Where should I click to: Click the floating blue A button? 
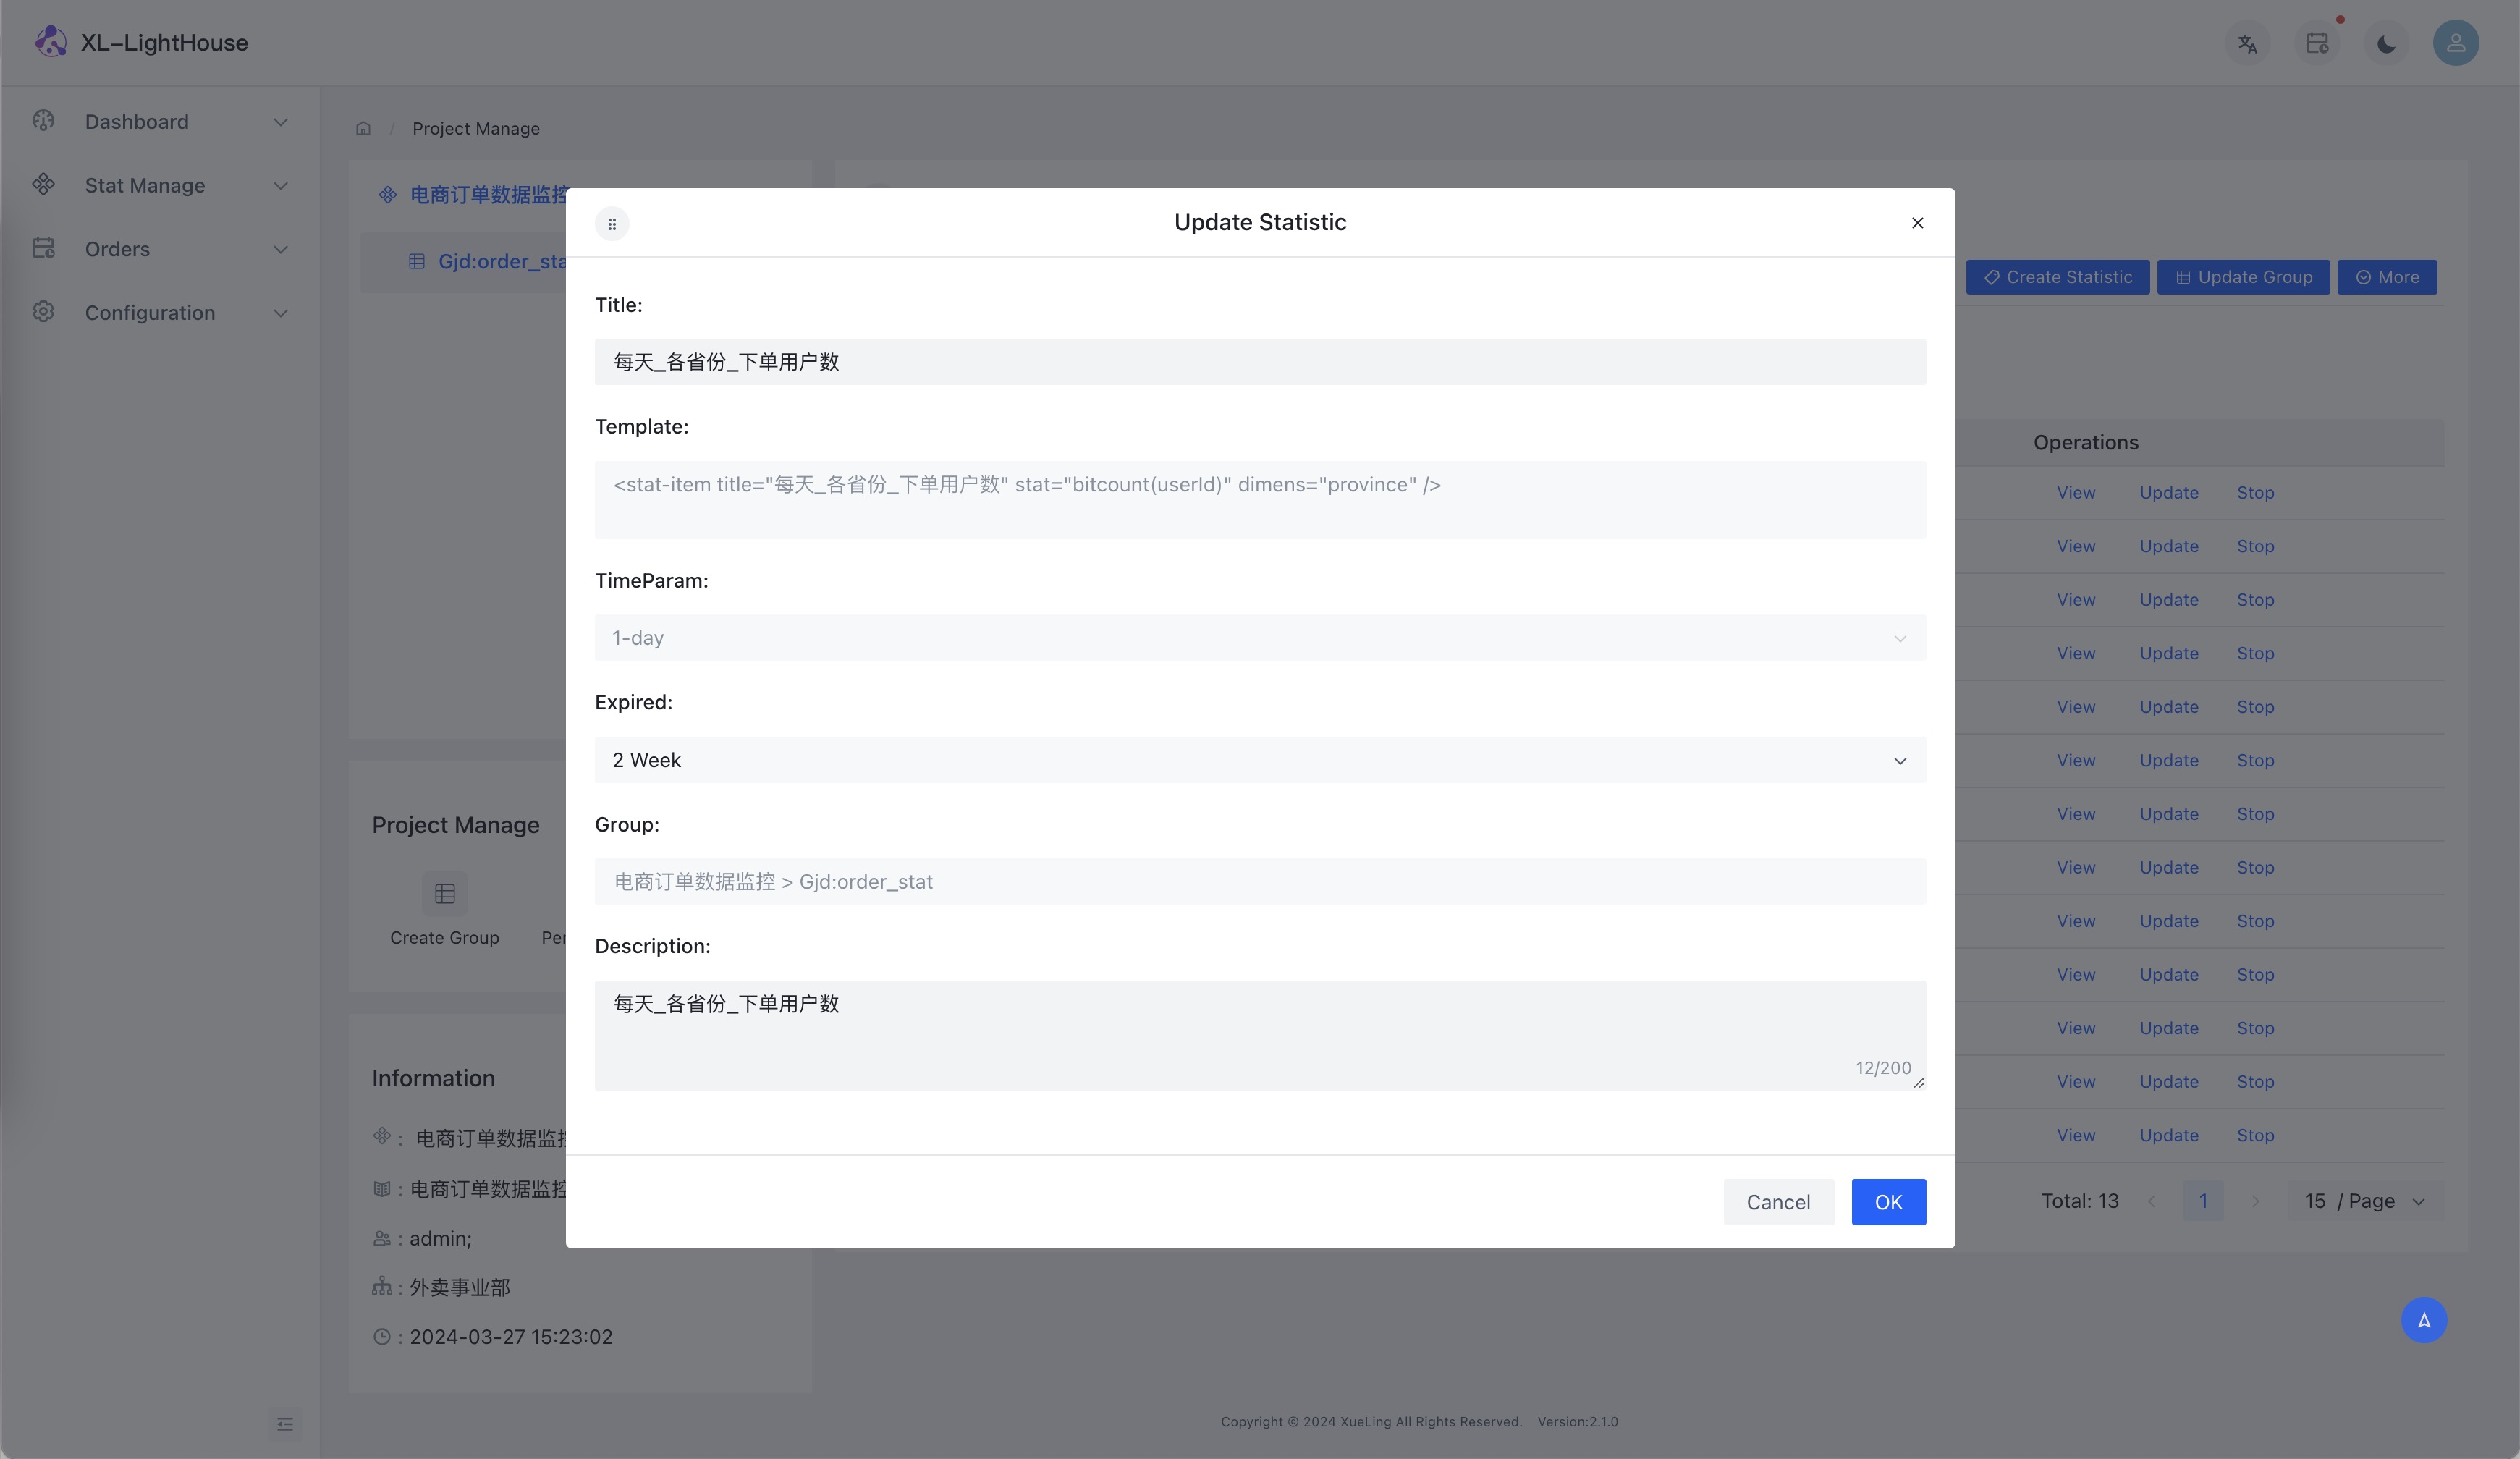click(2424, 1320)
